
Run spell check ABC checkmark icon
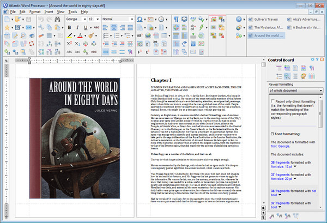point(193,20)
